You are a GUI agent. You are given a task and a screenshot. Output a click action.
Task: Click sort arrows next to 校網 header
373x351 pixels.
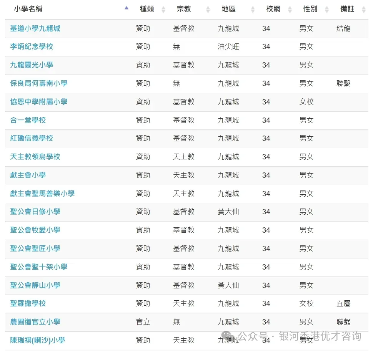click(290, 10)
